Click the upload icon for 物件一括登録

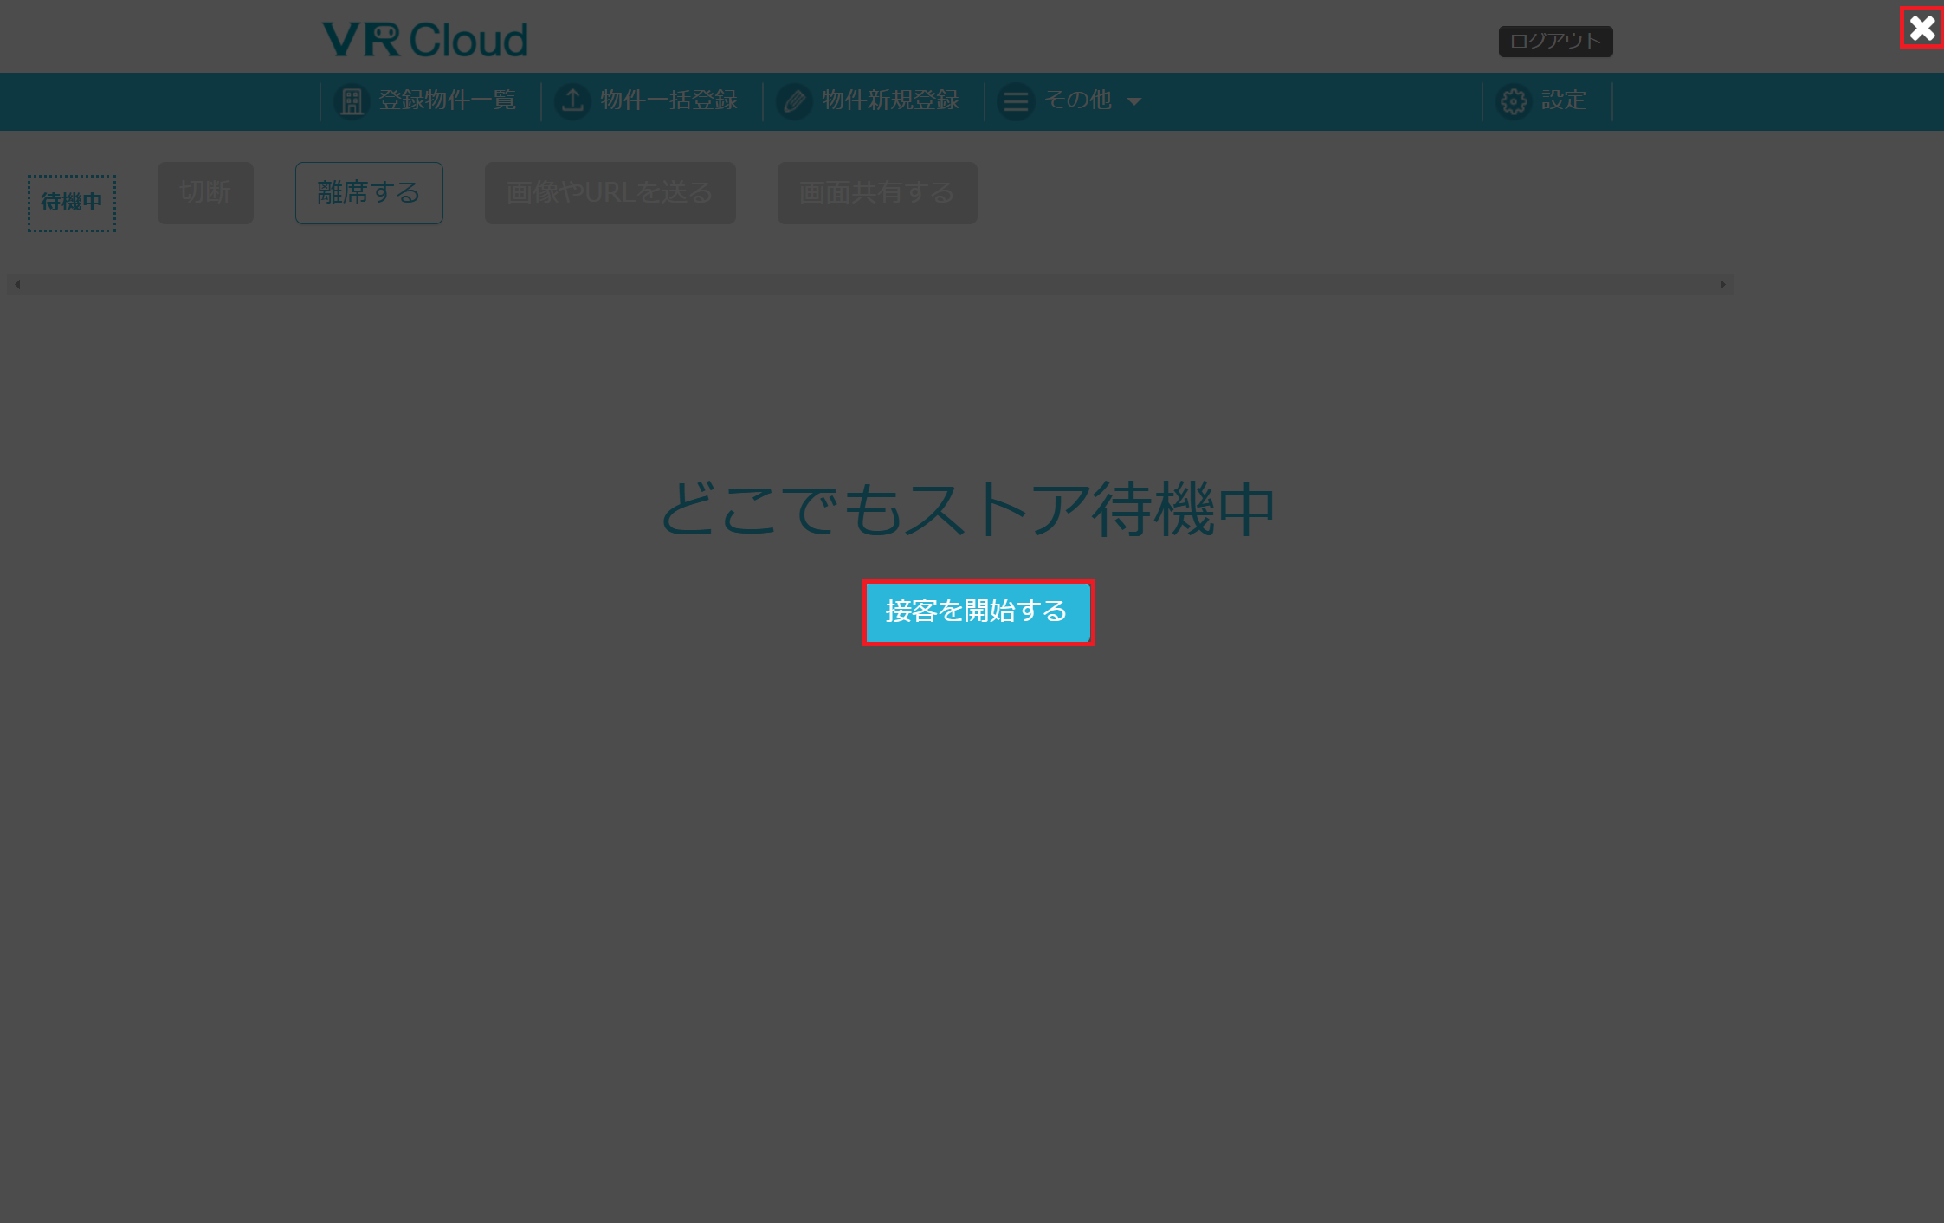pos(572,101)
